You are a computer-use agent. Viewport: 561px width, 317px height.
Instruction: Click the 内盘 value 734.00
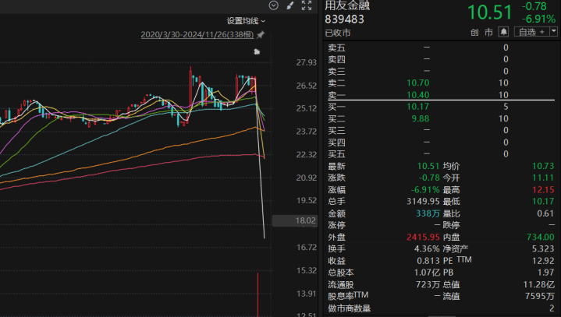[540, 237]
